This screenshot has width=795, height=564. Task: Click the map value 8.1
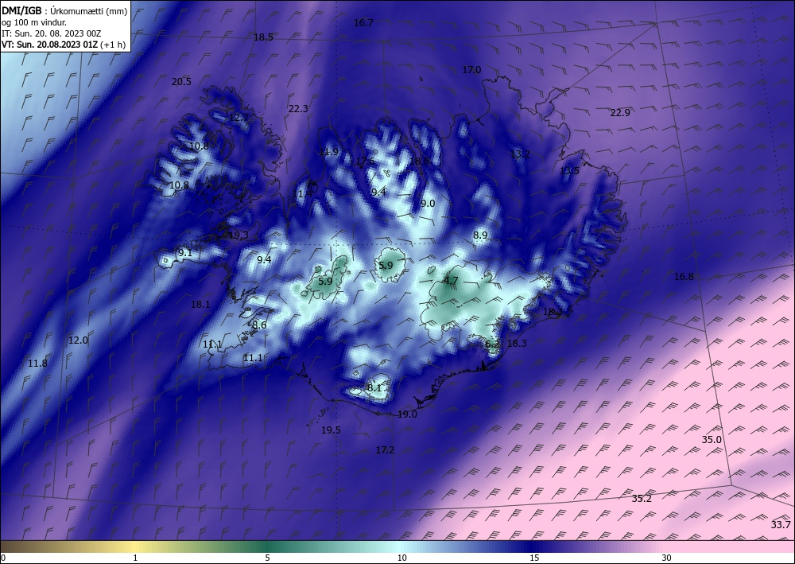pyautogui.click(x=374, y=388)
